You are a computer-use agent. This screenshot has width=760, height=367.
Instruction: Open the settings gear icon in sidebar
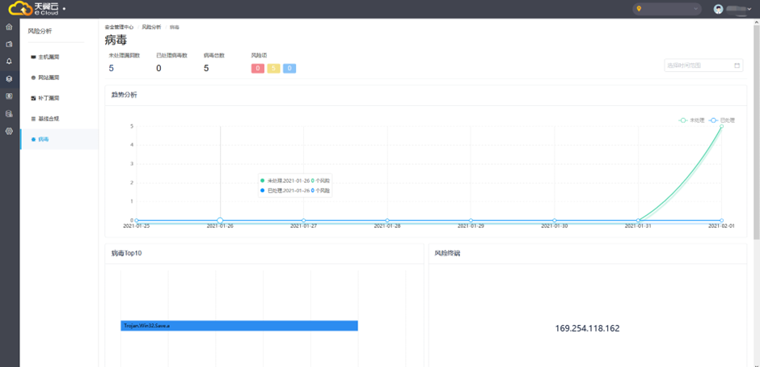point(9,131)
